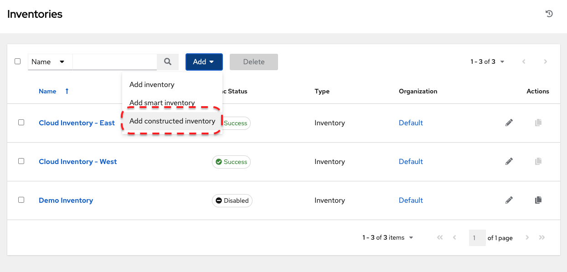Copy the Demo Inventory
This screenshot has height=272, width=567.
[x=538, y=200]
